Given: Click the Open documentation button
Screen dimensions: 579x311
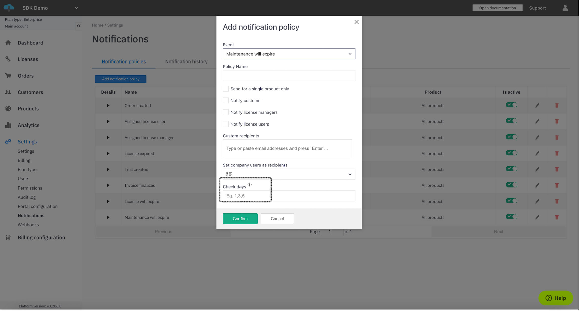Looking at the screenshot, I should click(497, 8).
